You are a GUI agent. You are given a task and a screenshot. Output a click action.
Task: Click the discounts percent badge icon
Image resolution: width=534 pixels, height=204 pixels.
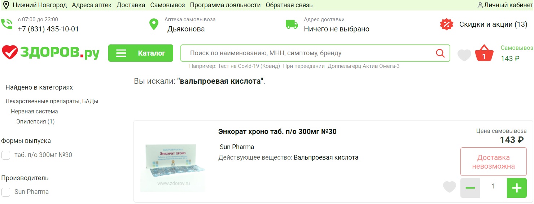click(446, 25)
